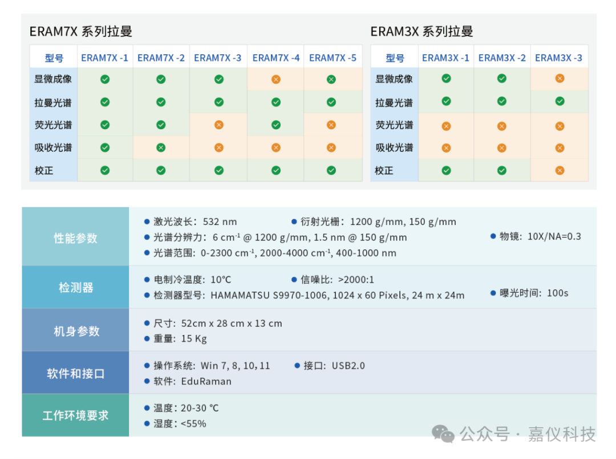The height and width of the screenshot is (459, 616).
Task: Click the orange X for ERAM3X-1 吸收光谱
Action: [446, 148]
